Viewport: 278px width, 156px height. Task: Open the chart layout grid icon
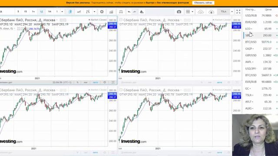[188, 12]
